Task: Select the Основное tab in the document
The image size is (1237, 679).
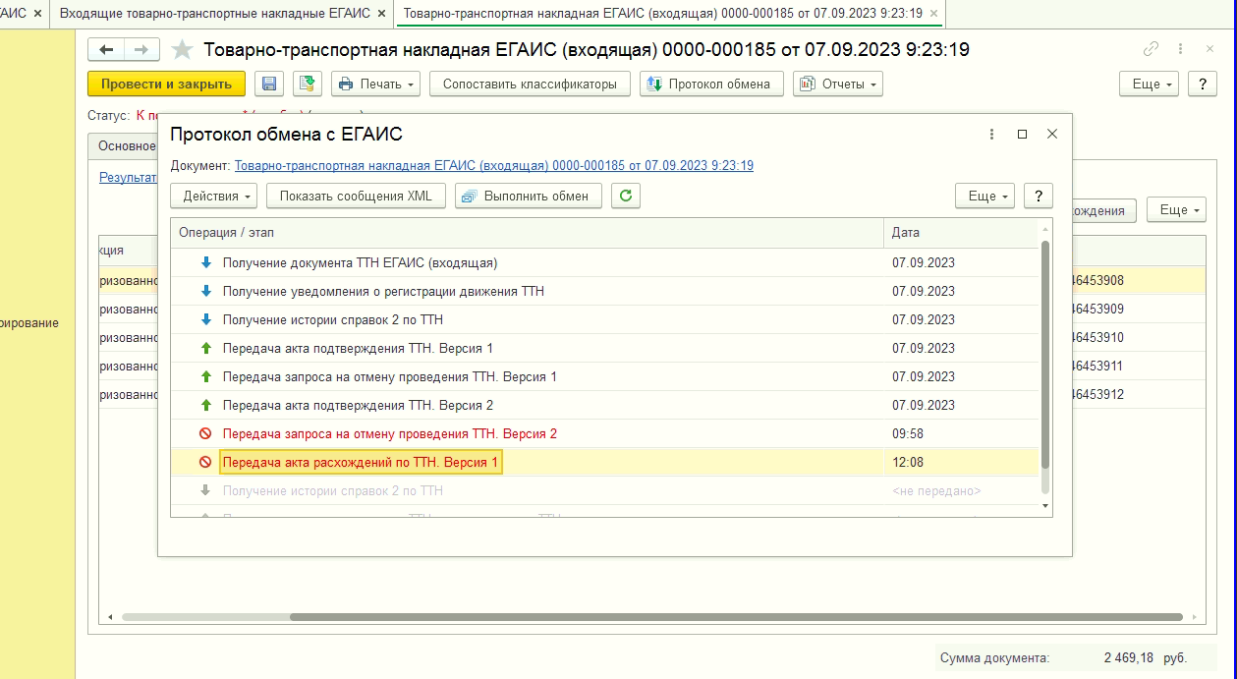Action: click(x=127, y=146)
